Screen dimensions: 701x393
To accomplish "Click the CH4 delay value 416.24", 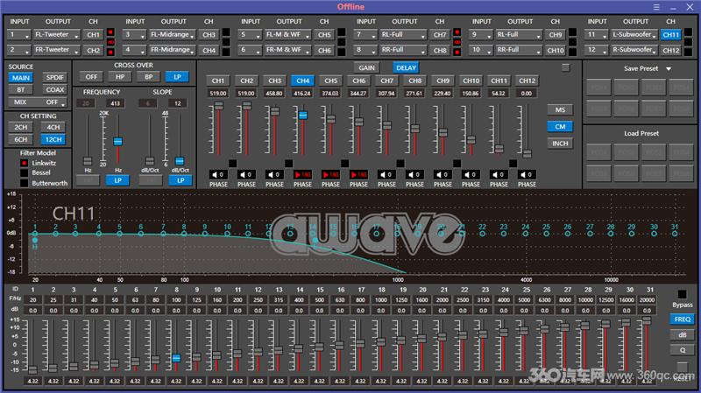I will pos(302,94).
